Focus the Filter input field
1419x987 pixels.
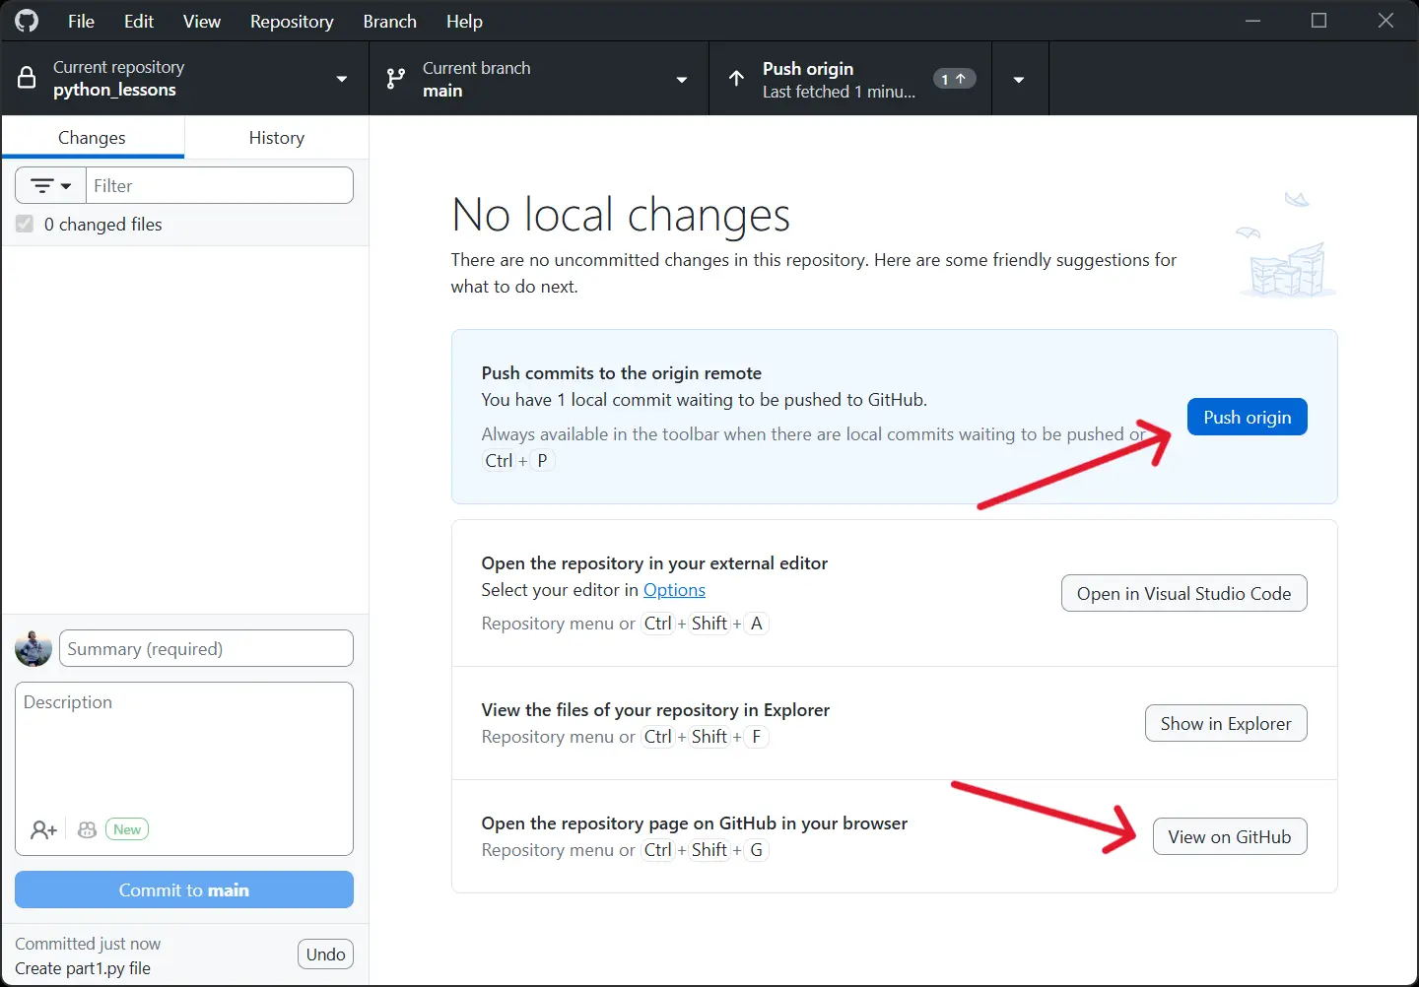point(220,185)
